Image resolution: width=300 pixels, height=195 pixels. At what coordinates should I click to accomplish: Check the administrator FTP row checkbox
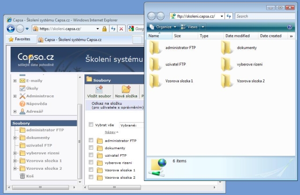(x=91, y=140)
